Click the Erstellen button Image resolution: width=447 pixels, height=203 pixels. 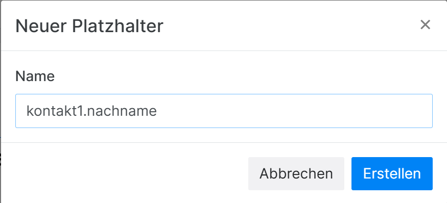pyautogui.click(x=392, y=174)
